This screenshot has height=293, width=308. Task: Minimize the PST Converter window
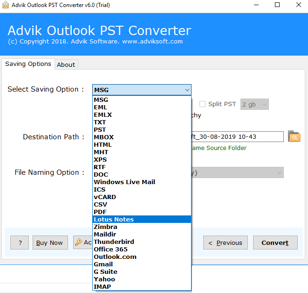coord(256,5)
